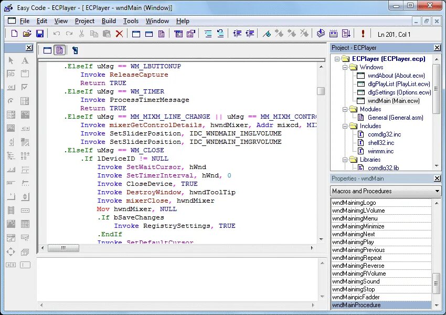Click the red Delete X icon
The width and height of the screenshot is (446, 315).
[120, 34]
